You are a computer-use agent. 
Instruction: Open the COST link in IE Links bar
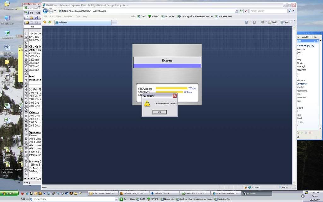[142, 16]
